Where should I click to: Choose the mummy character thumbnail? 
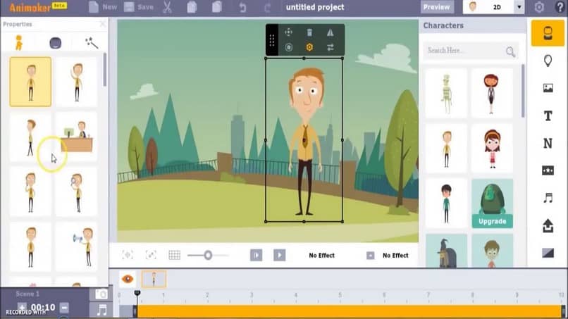[446, 94]
